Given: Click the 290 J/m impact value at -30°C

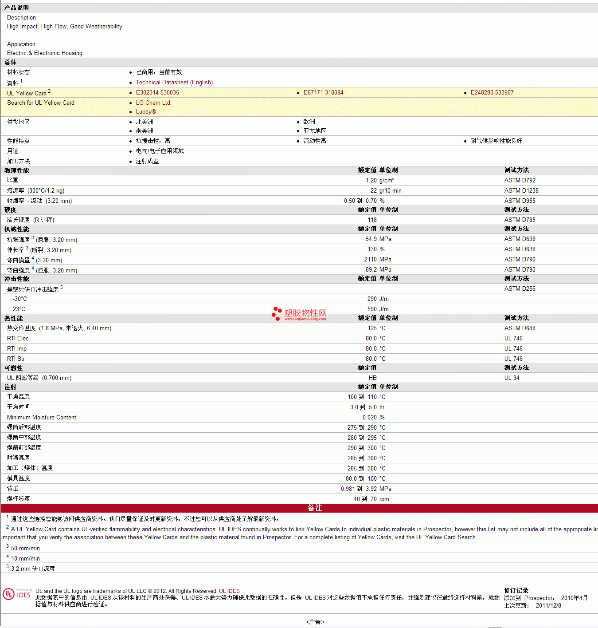Looking at the screenshot, I should point(378,299).
